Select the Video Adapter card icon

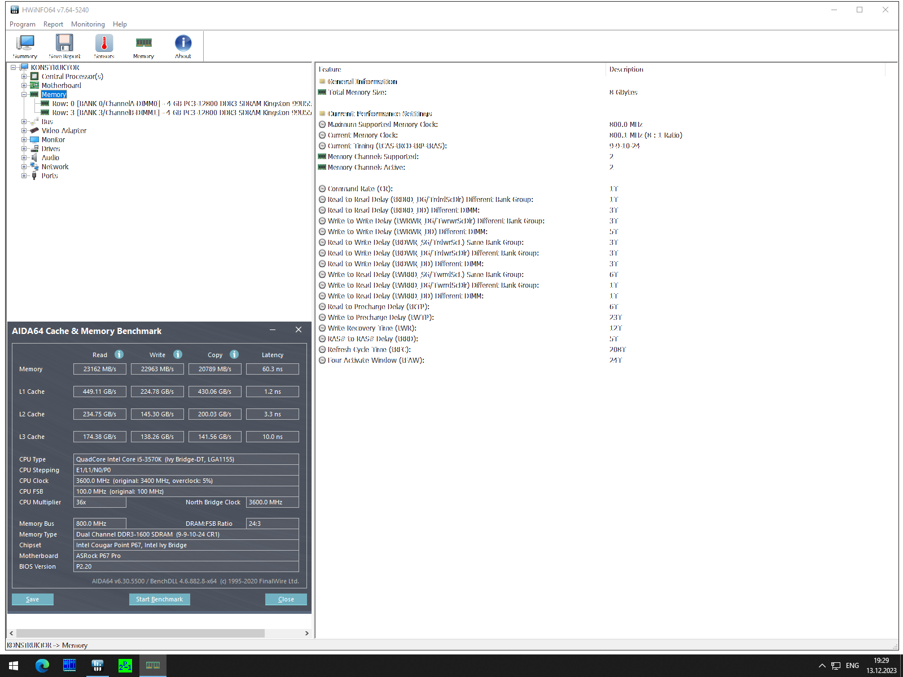pos(34,130)
